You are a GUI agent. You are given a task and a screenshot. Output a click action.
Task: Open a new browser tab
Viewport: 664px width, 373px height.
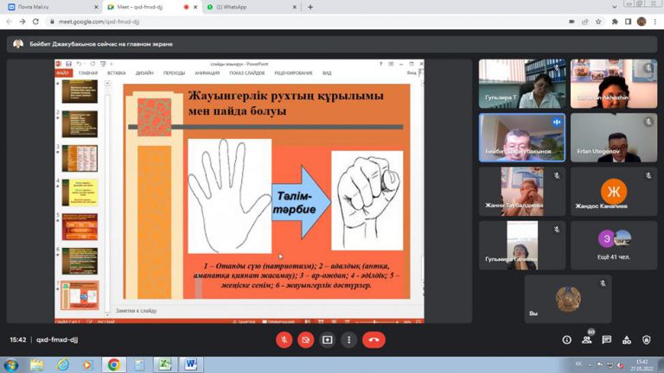[310, 7]
